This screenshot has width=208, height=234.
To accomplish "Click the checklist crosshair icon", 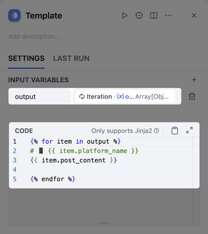I will tap(139, 15).
